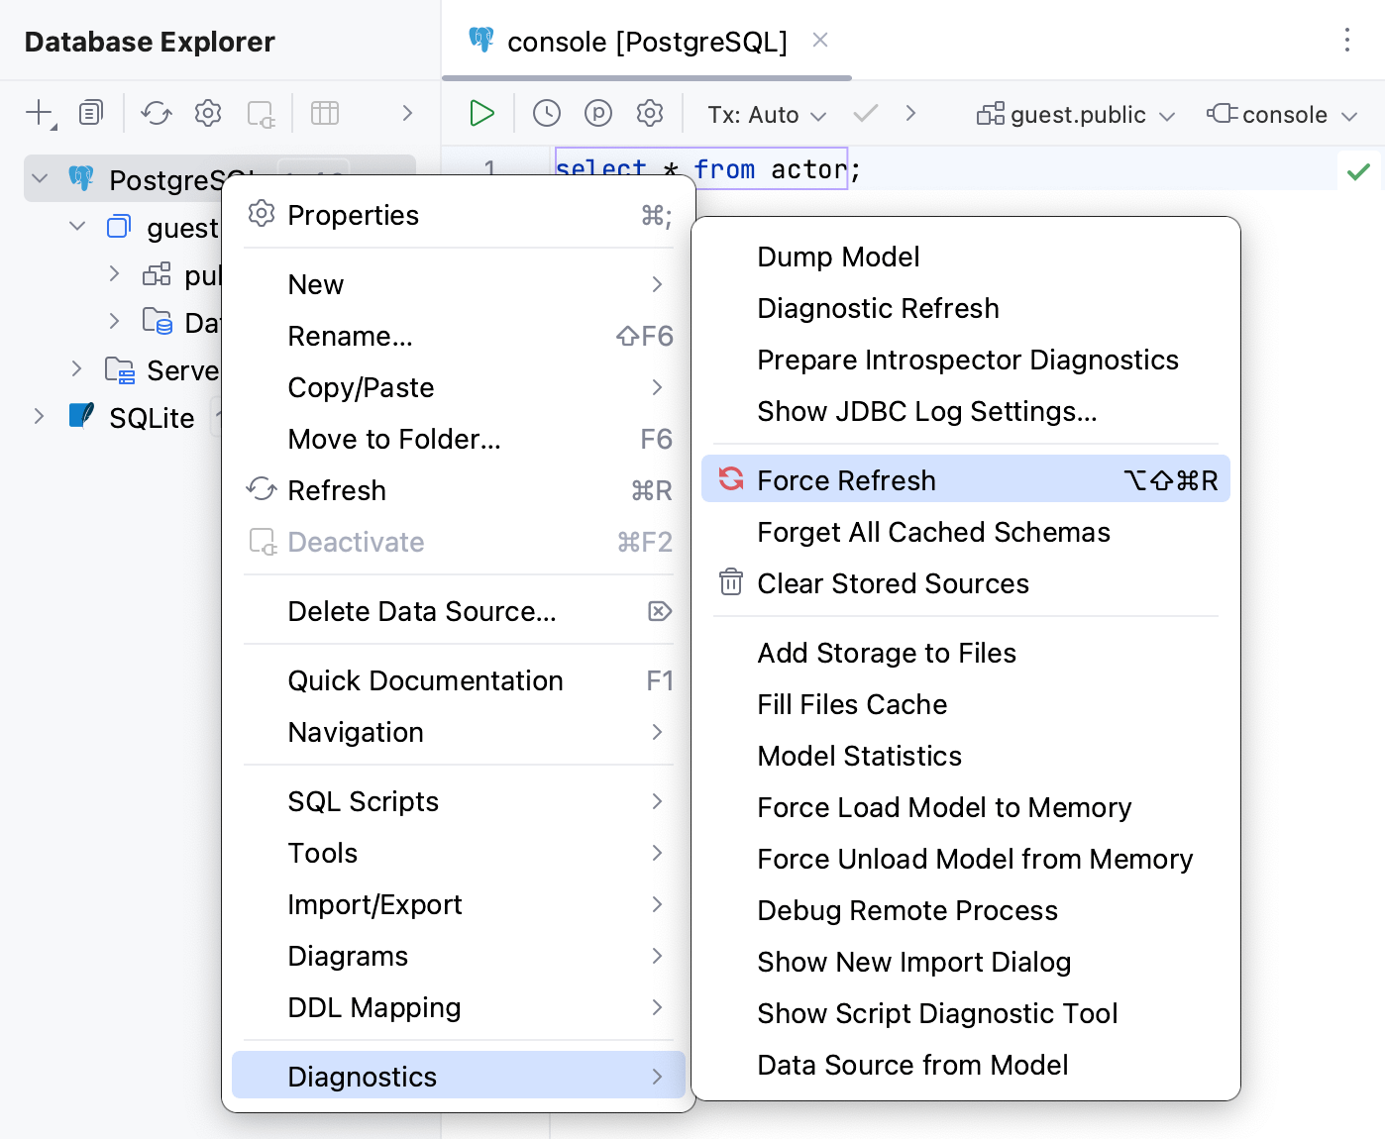The width and height of the screenshot is (1385, 1139).
Task: Choose Forget All Cached Schemas
Action: click(x=932, y=532)
